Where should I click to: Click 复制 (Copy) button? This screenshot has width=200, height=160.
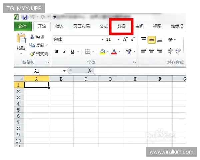tap(37, 45)
